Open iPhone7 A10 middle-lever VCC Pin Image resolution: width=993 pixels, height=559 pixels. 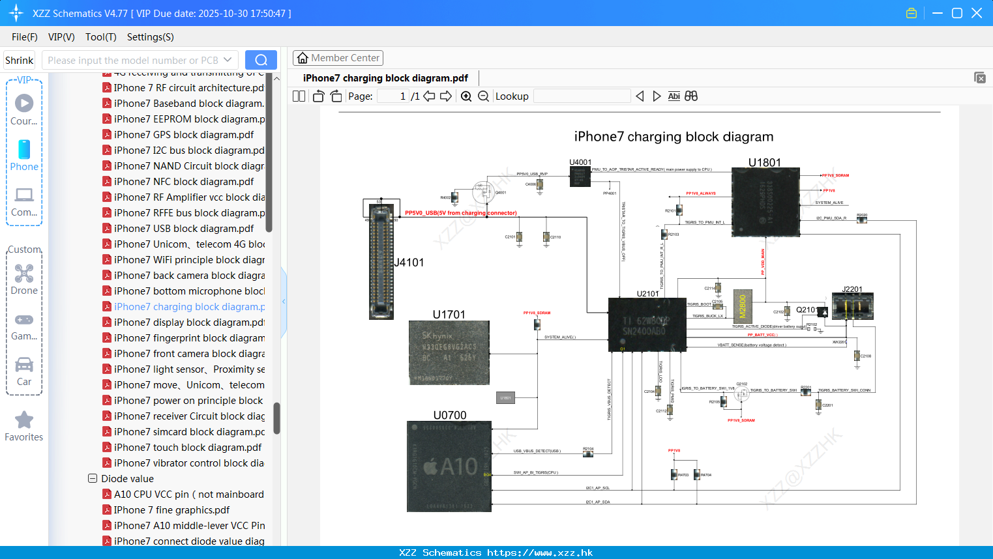[x=189, y=526]
